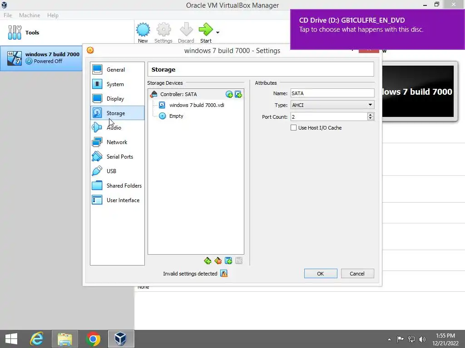Click the VirtualBox taskbar icon
The height and width of the screenshot is (348, 465).
click(x=121, y=339)
